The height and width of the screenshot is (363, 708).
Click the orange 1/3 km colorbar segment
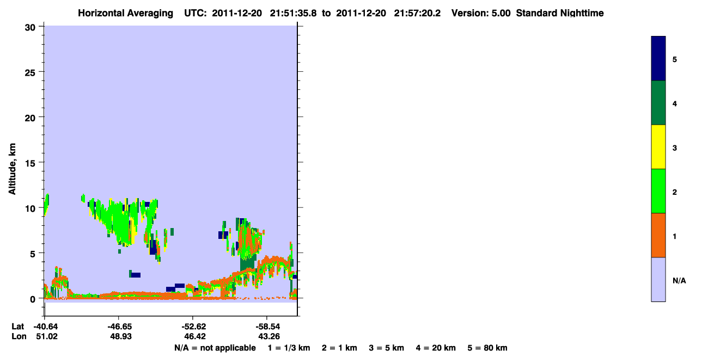point(658,235)
